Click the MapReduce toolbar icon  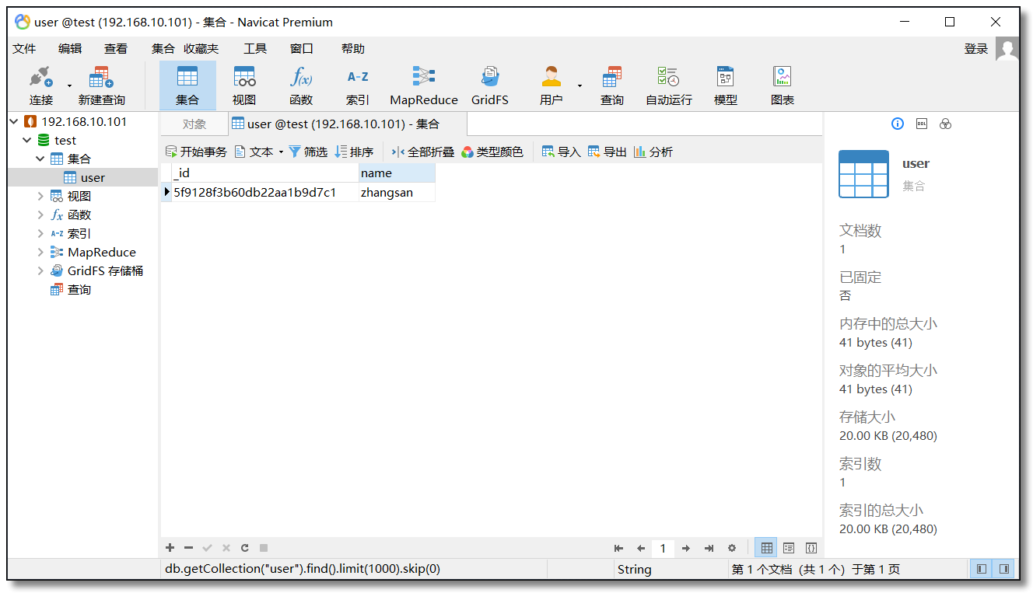(424, 85)
